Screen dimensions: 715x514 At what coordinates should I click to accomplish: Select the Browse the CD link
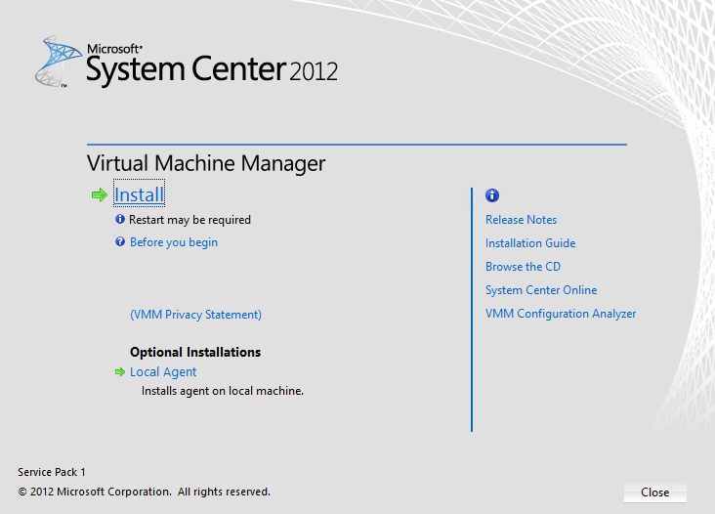[523, 267]
